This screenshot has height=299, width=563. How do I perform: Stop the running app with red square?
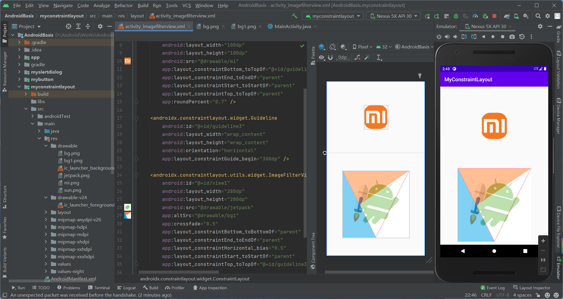pyautogui.click(x=494, y=16)
